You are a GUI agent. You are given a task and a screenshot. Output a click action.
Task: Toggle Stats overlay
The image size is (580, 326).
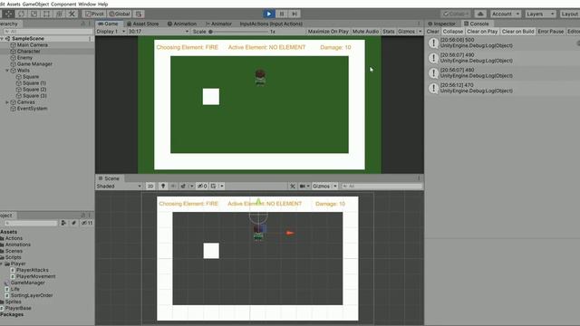[389, 32]
